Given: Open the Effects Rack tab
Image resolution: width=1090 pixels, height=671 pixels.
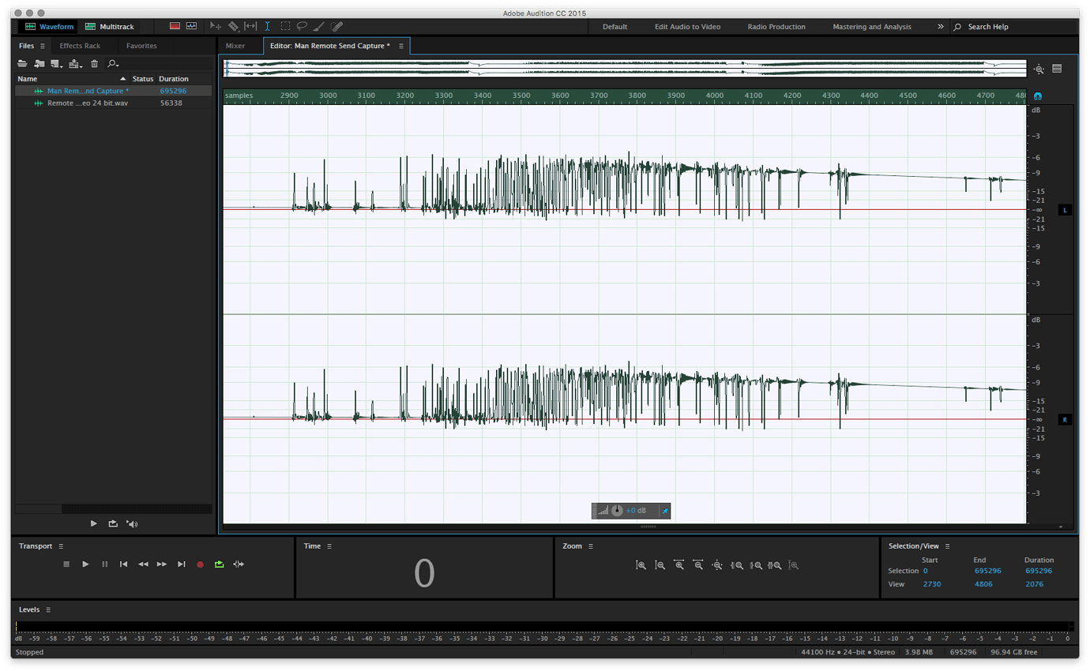Looking at the screenshot, I should [x=81, y=45].
